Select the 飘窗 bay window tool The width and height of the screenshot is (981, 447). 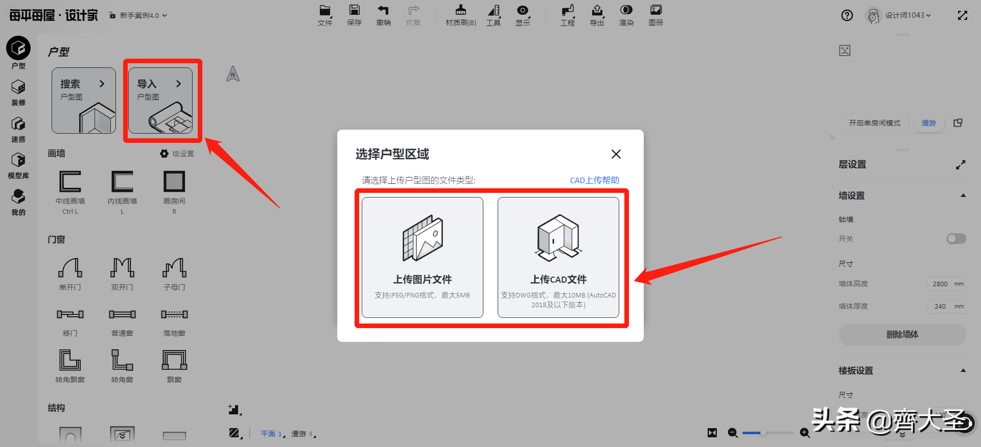click(174, 366)
